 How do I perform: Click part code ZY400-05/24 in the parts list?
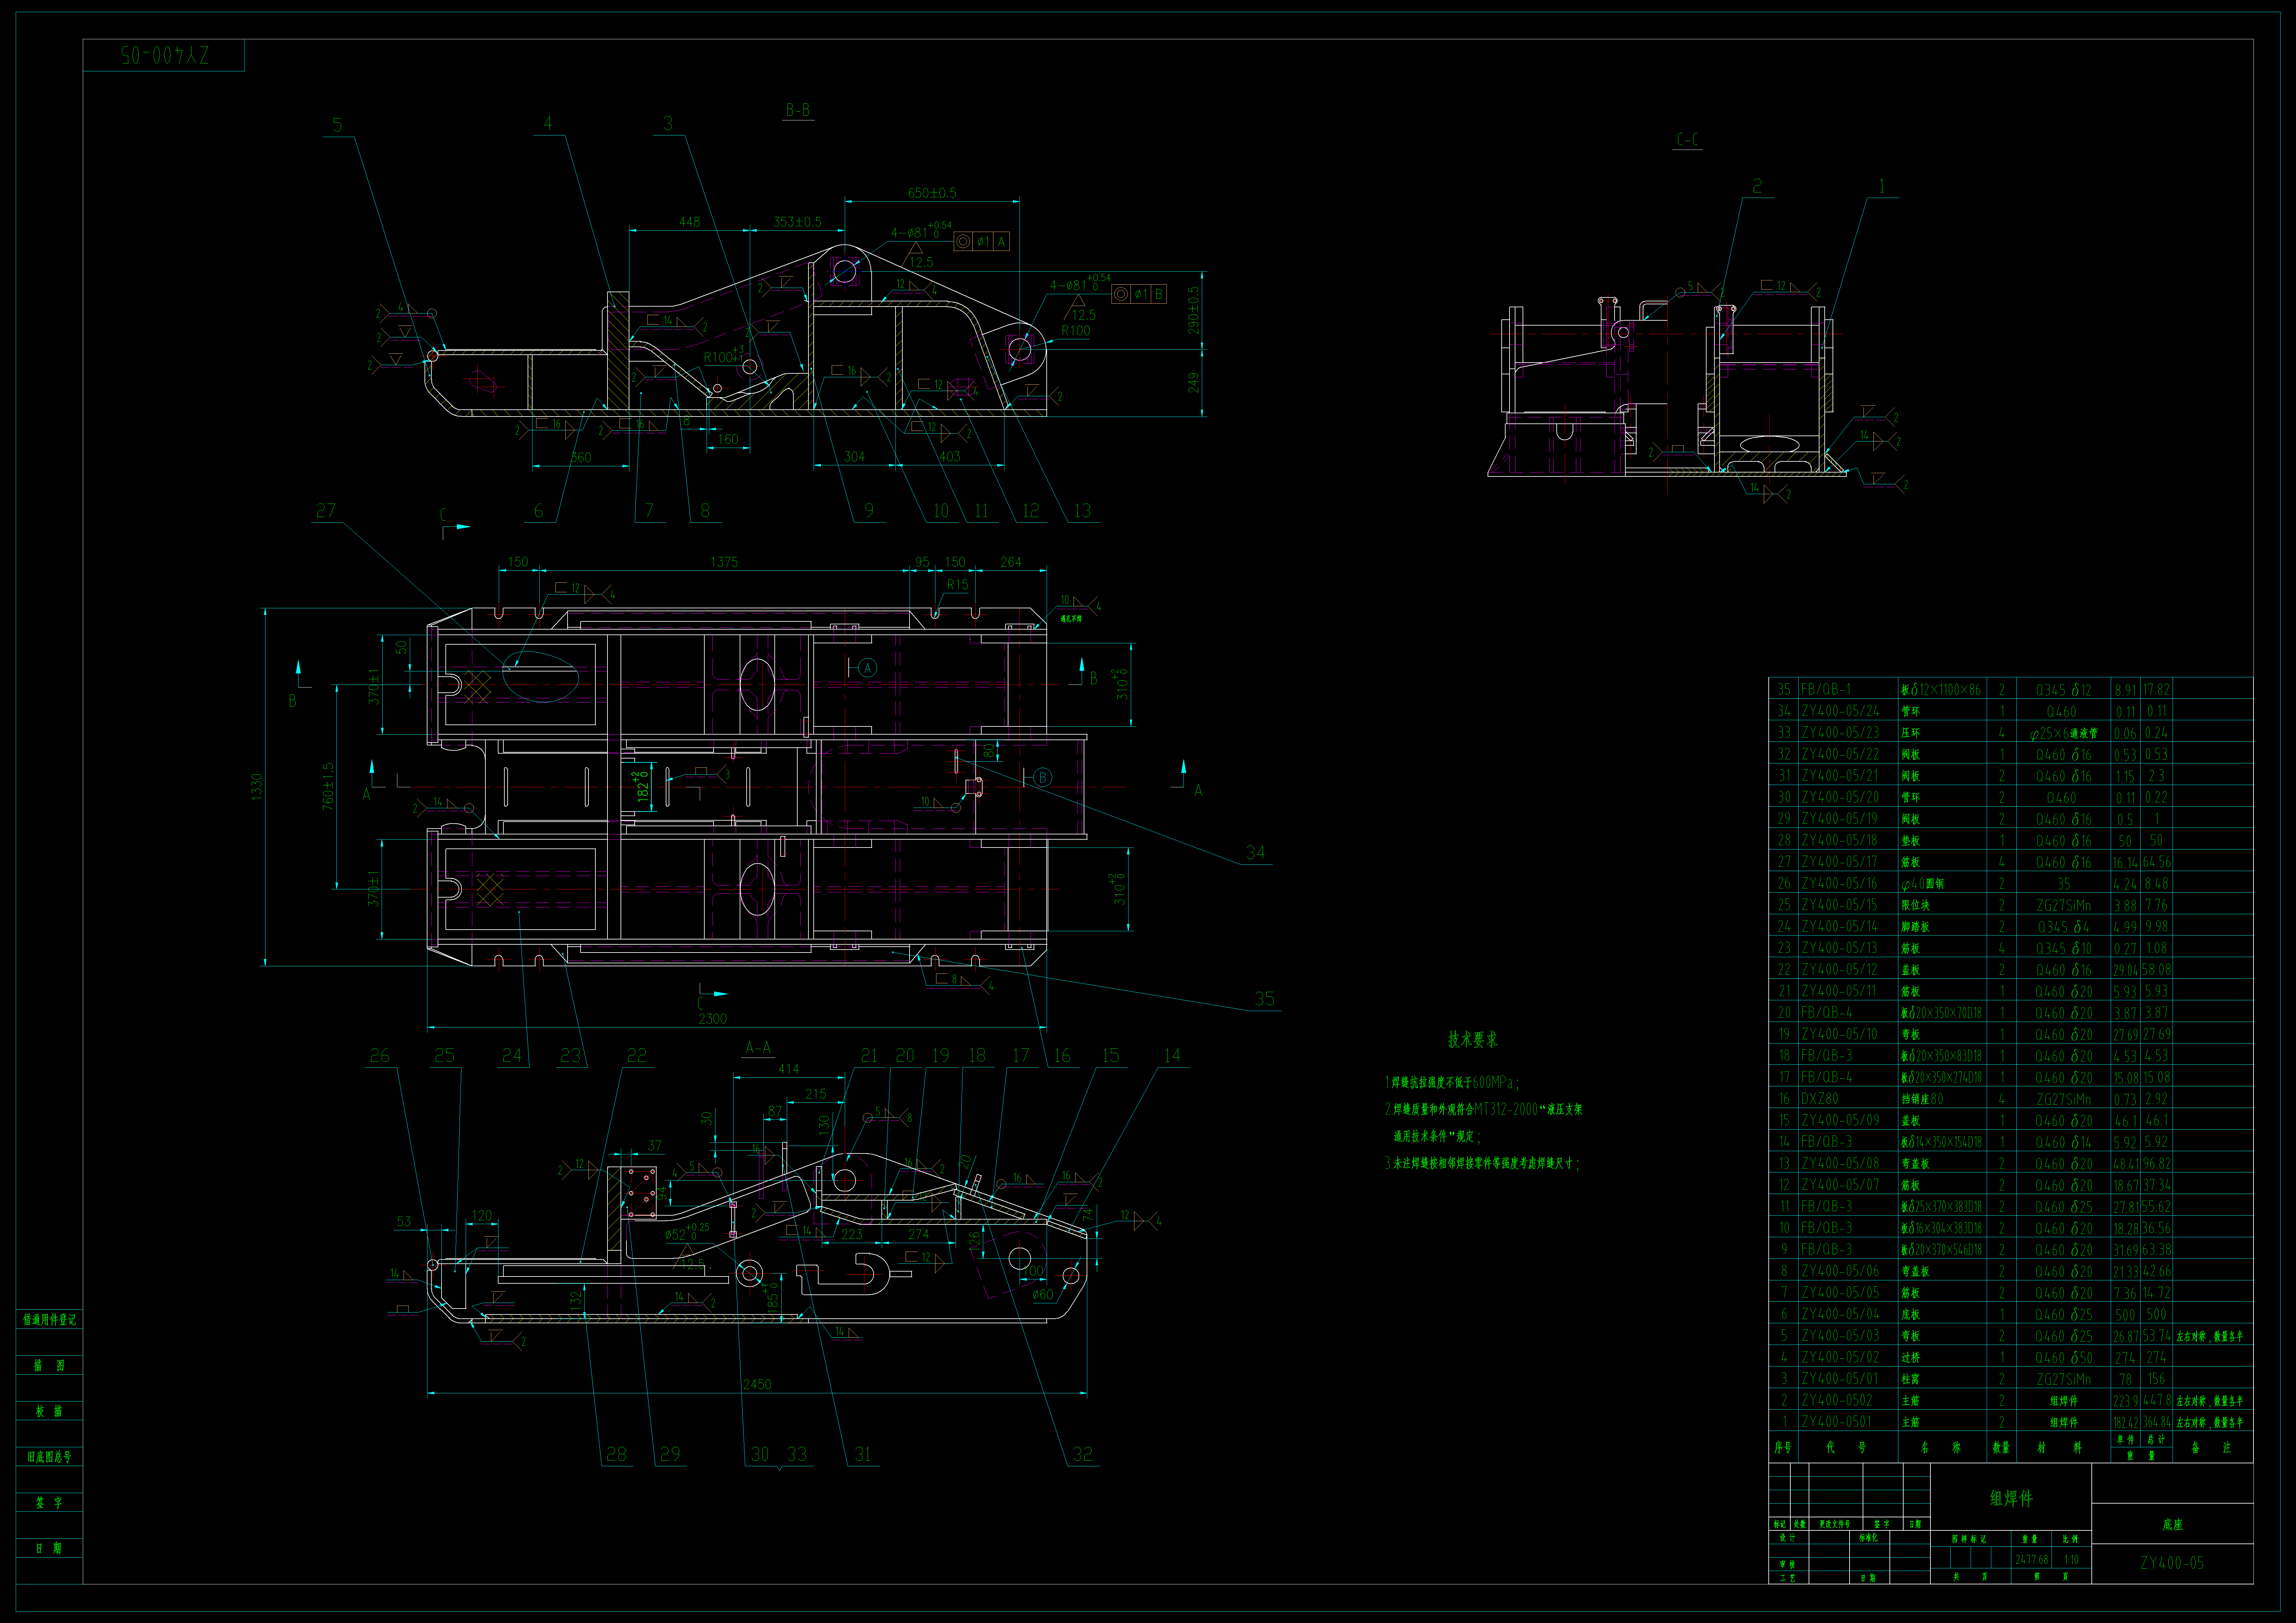point(1840,711)
